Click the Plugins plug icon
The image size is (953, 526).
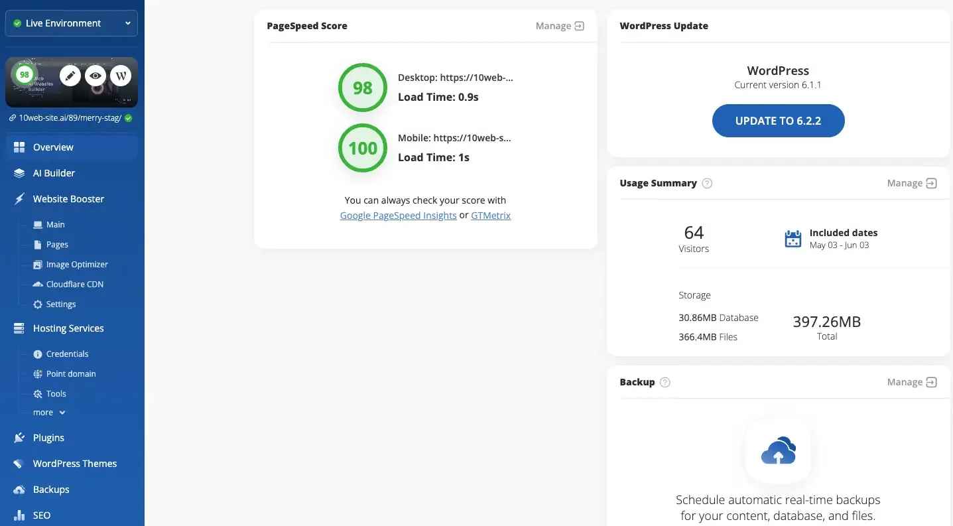19,438
